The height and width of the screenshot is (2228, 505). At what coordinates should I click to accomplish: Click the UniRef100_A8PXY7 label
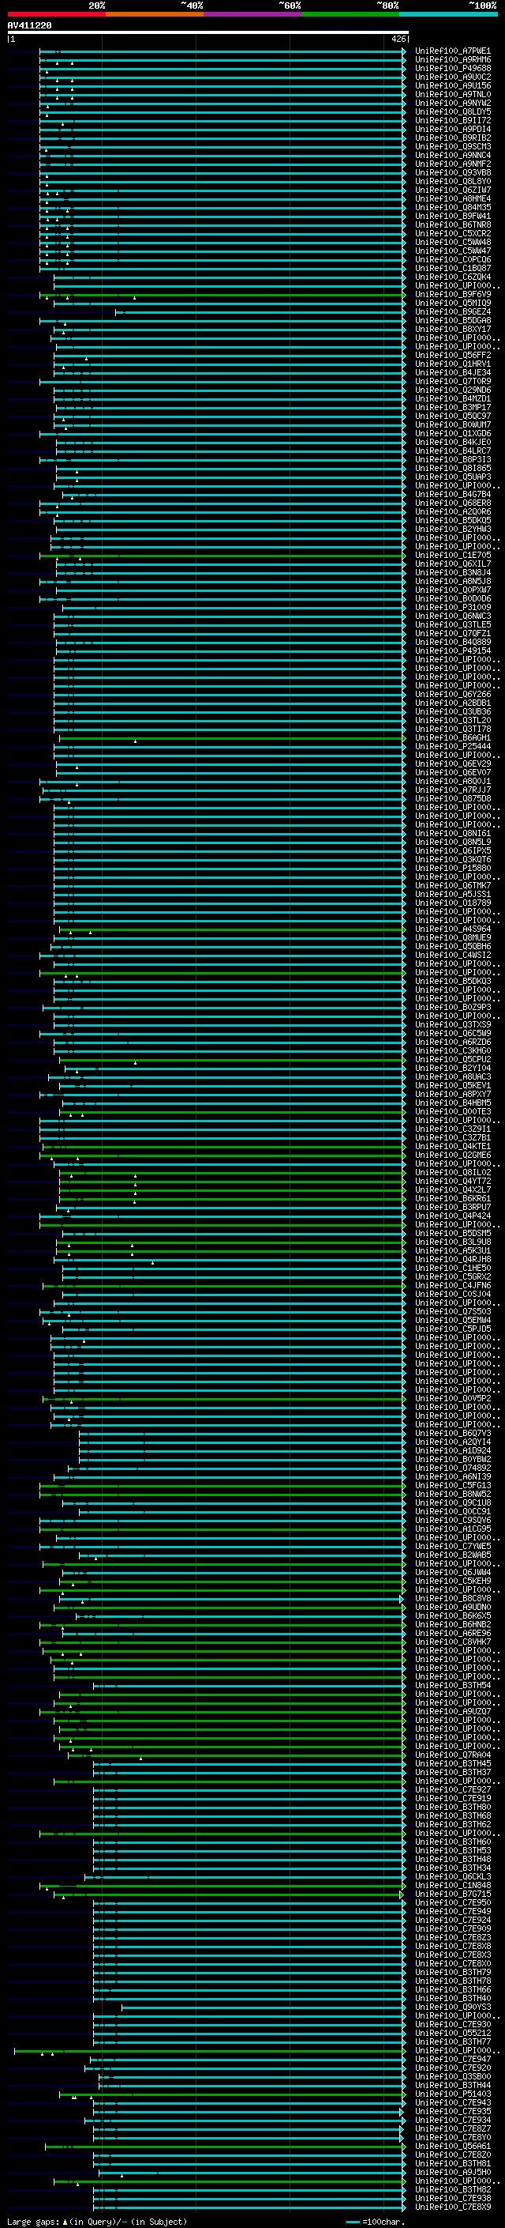click(x=452, y=1094)
